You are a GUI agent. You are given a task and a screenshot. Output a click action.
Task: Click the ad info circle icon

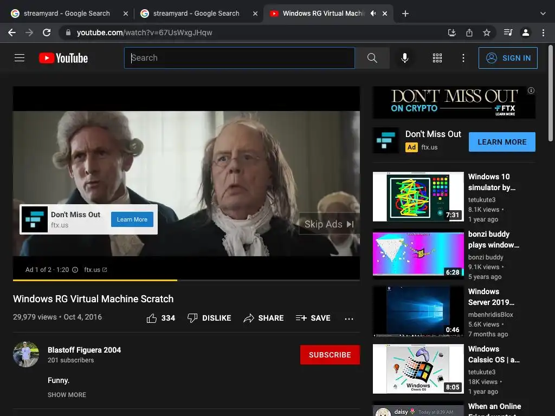point(75,270)
